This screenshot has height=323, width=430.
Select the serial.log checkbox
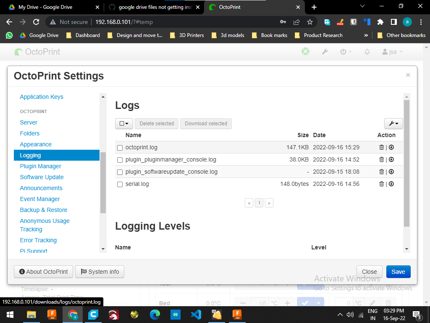click(x=120, y=184)
